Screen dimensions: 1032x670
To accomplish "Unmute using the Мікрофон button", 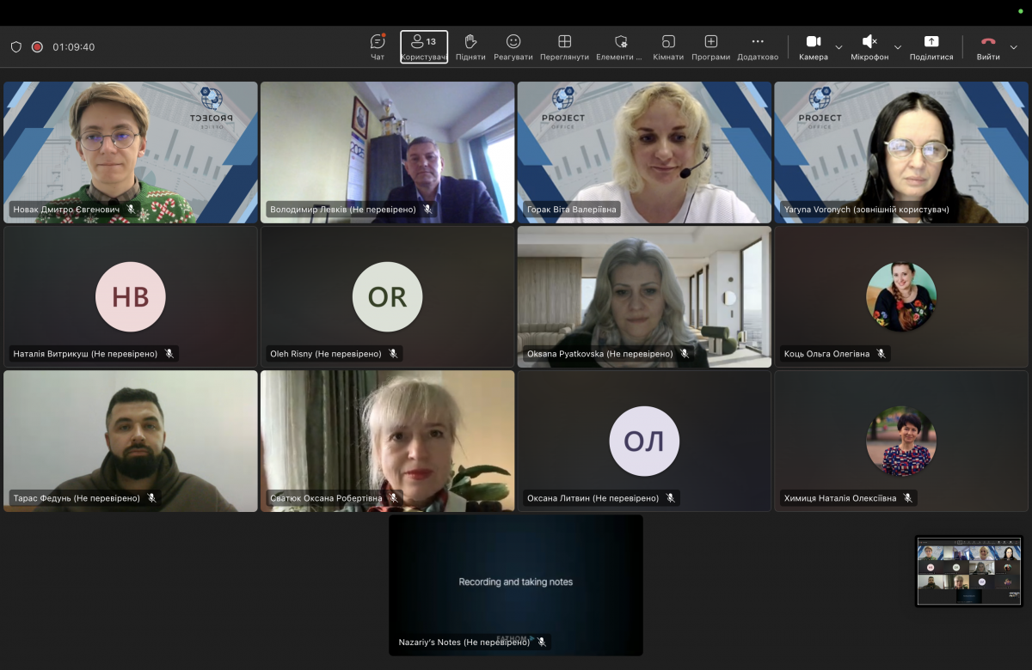I will (x=869, y=46).
